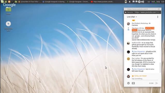Click The Feren OS Dev author name
The width and height of the screenshot is (165, 93).
pos(138,28)
